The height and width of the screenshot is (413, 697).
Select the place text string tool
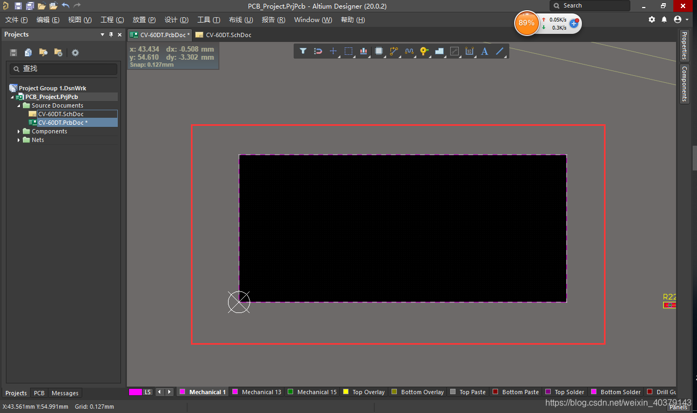[485, 51]
